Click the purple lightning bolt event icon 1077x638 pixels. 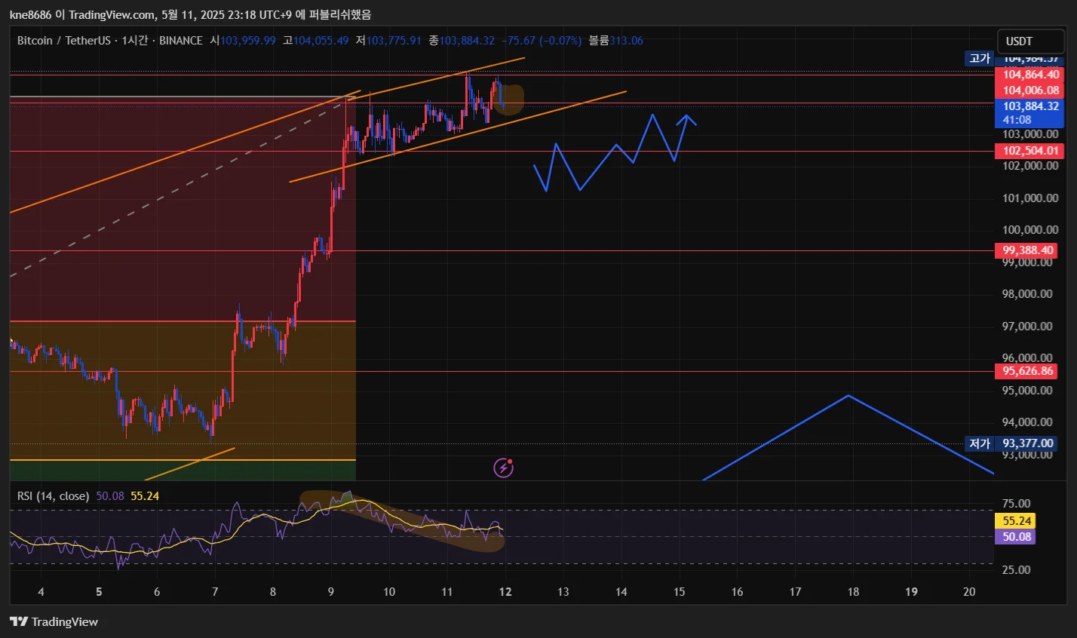coord(503,468)
